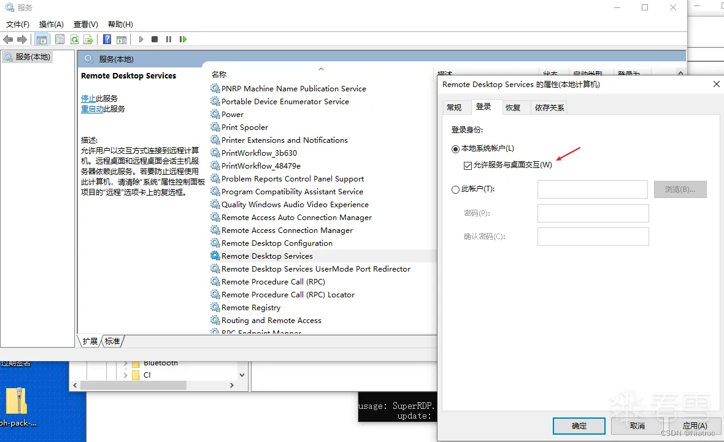This screenshot has height=442, width=724.
Task: Click the horizontal scrollbar thumb in background tree
Action: (133, 385)
